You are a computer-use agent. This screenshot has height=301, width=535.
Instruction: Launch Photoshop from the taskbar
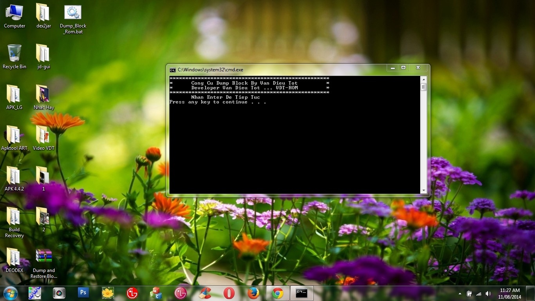(83, 293)
